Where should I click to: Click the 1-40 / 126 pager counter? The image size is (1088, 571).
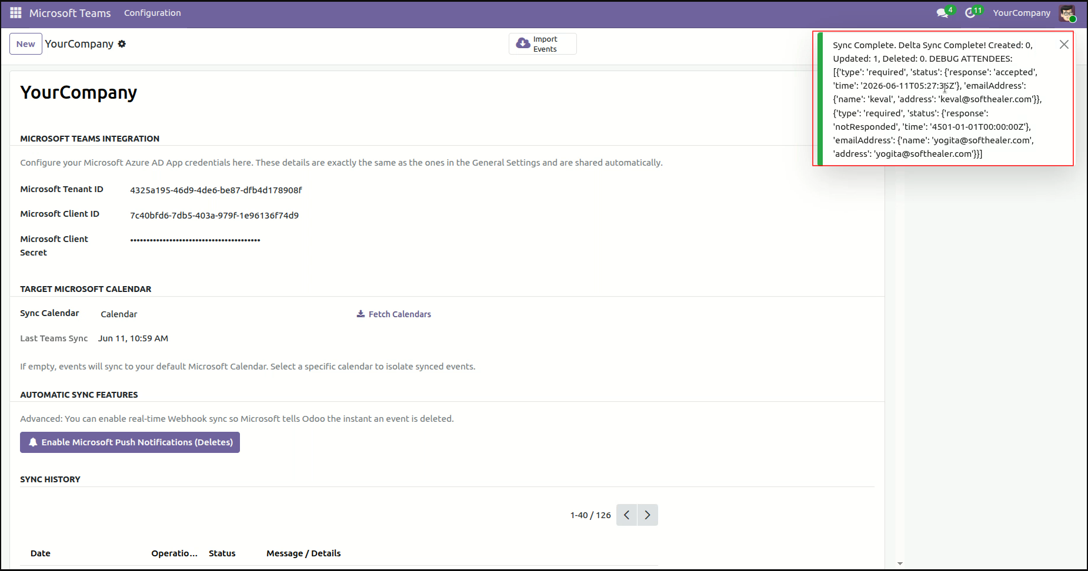pos(590,515)
